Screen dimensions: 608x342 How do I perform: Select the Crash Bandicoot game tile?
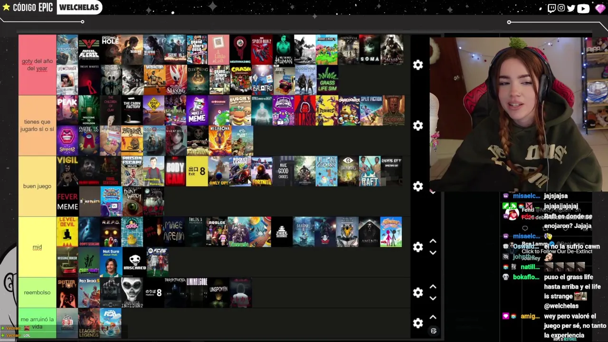click(240, 80)
